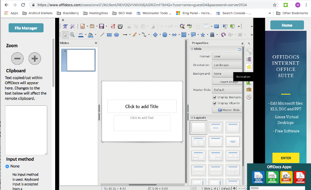Open the Navigator compass sidebar icon
Screen dimensions: 311x190
point(249,97)
